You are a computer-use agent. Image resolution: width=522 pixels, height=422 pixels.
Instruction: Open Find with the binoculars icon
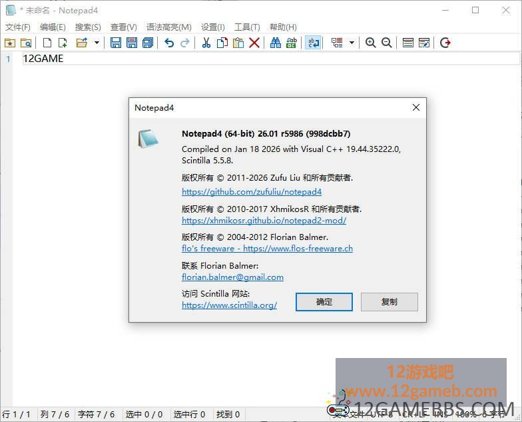coord(276,43)
